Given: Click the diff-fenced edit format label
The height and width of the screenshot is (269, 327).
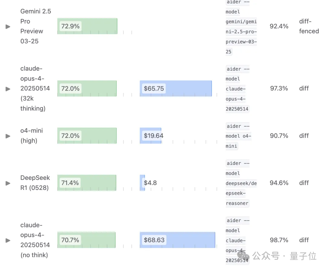Looking at the screenshot, I should pos(309,26).
